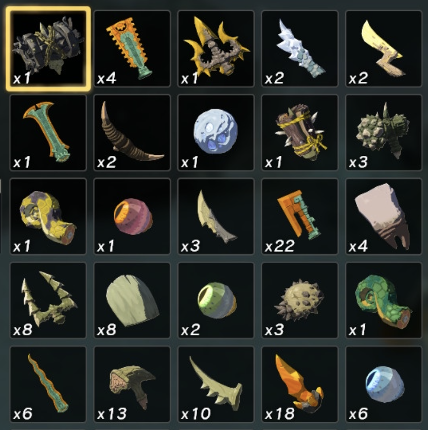Pick the brown striped curved horn
The height and width of the screenshot is (430, 428).
(132, 133)
